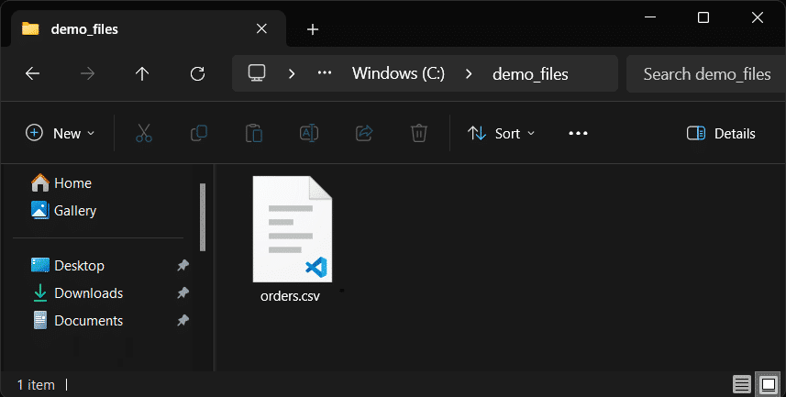Open Downloads in the sidebar

click(89, 292)
